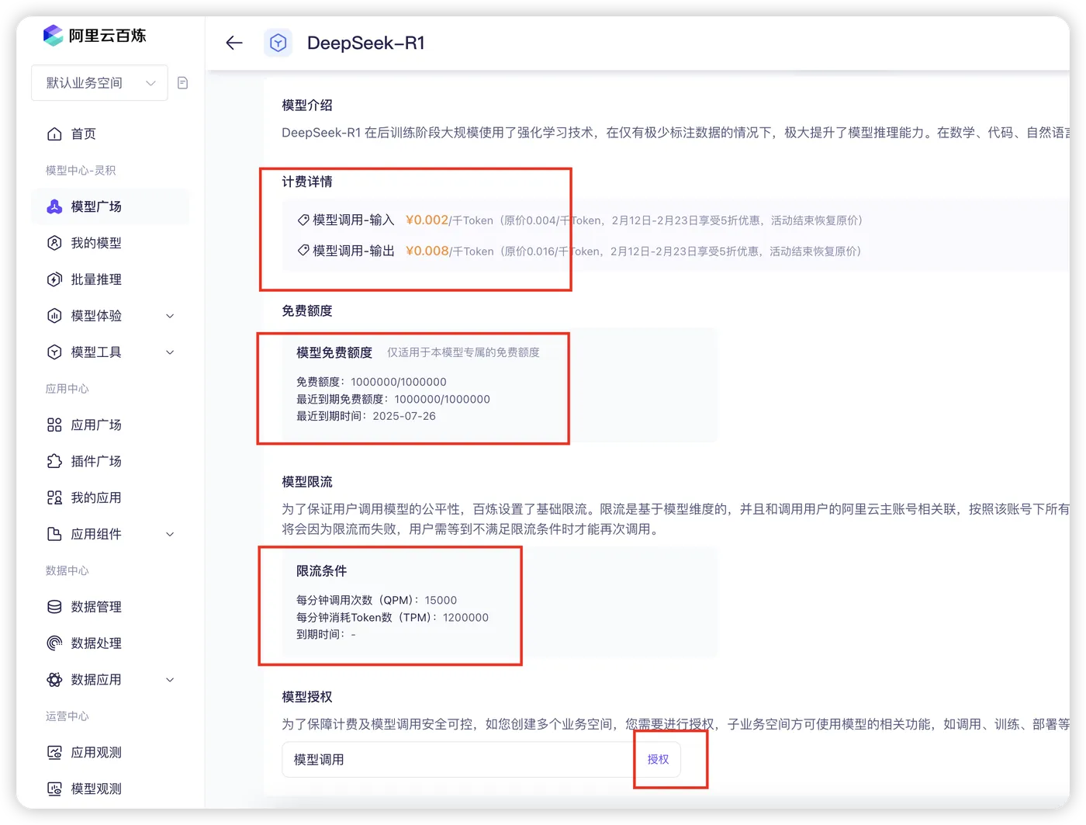This screenshot has width=1086, height=825.
Task: Click the 模型工具 sidebar icon
Action: pyautogui.click(x=54, y=352)
